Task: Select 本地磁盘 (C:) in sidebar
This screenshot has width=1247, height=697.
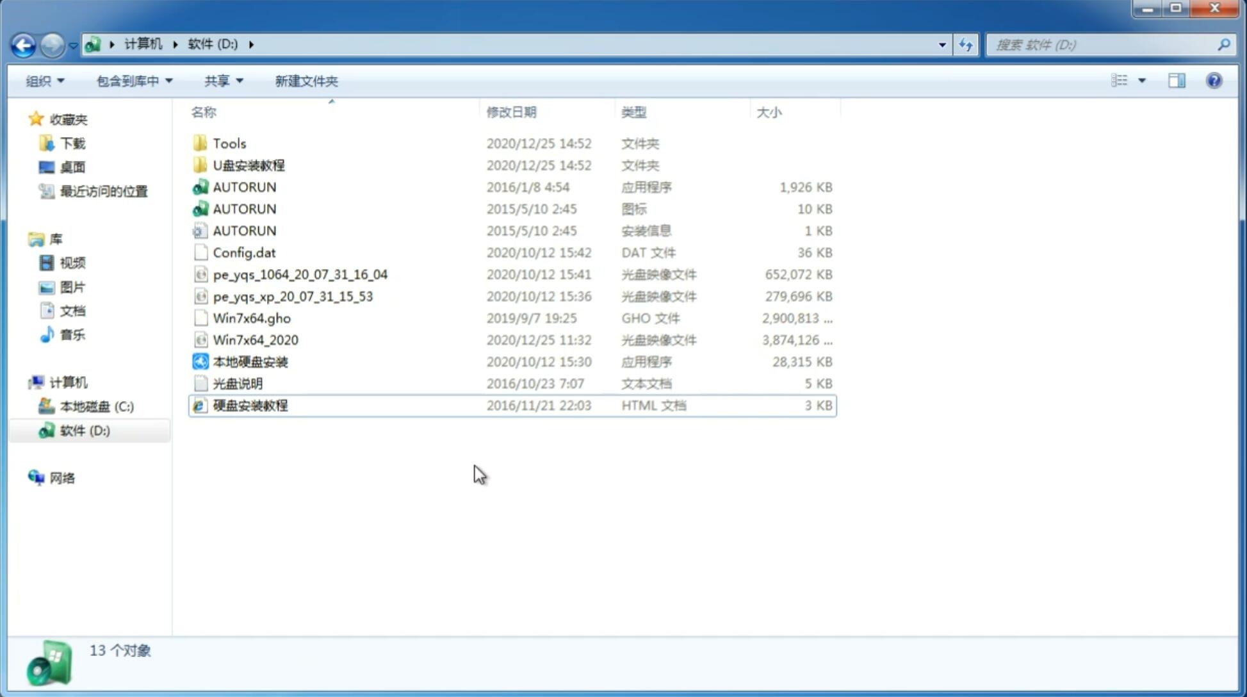Action: [x=97, y=407]
